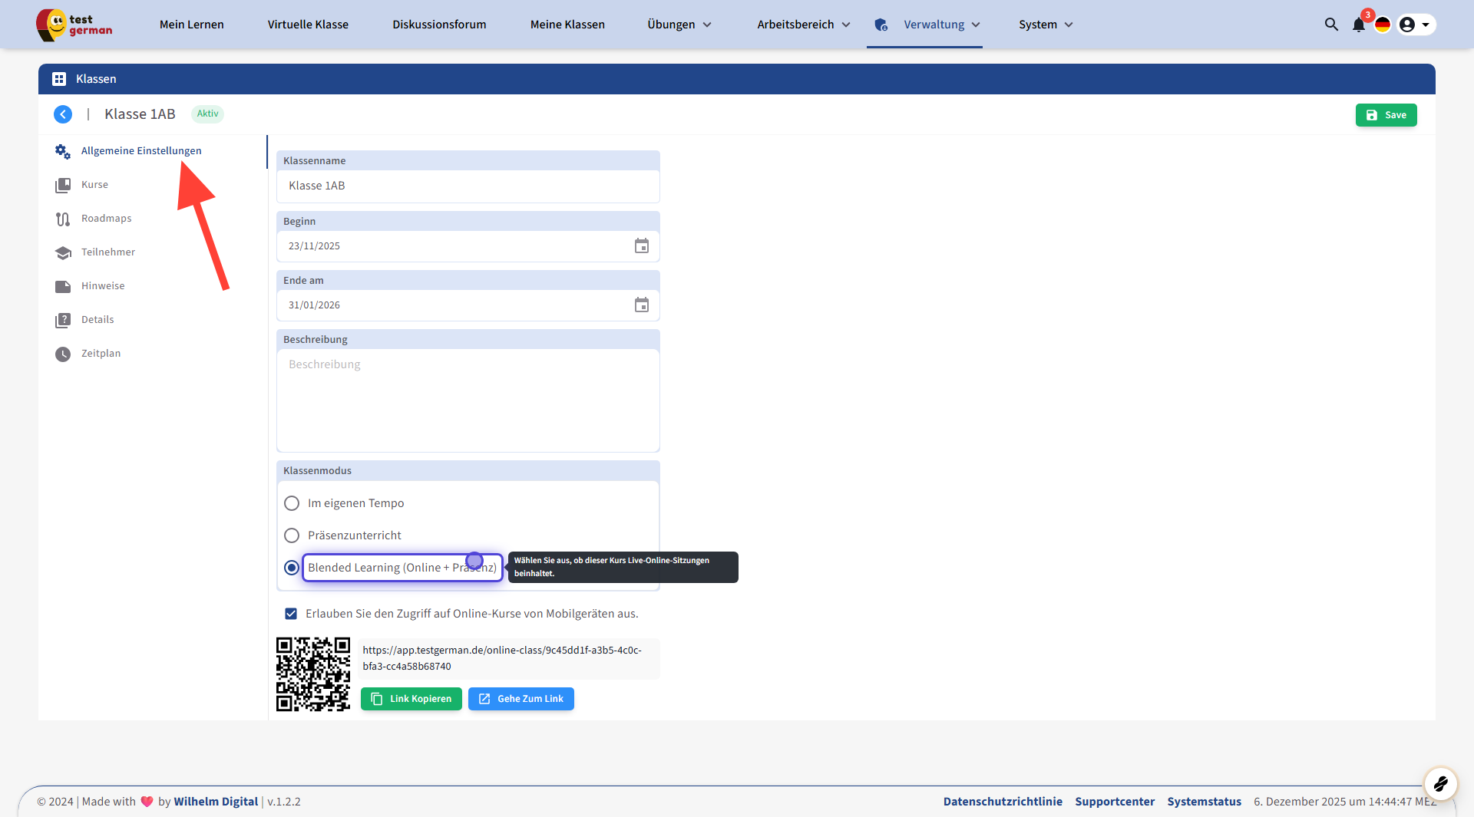The width and height of the screenshot is (1474, 817).
Task: Uncheck the mobile access checkbox
Action: [291, 614]
